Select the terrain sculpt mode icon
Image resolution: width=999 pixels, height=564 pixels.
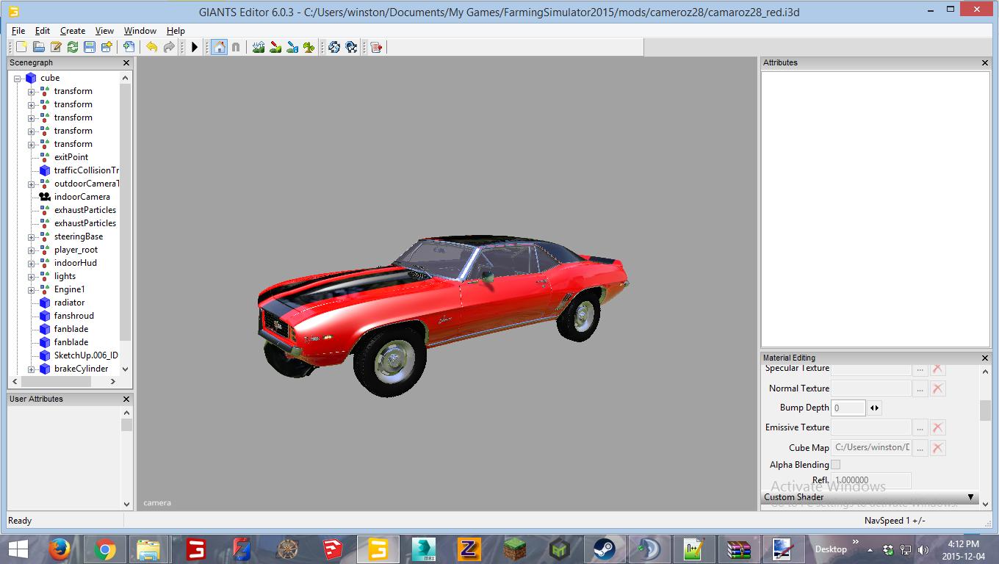[x=259, y=47]
